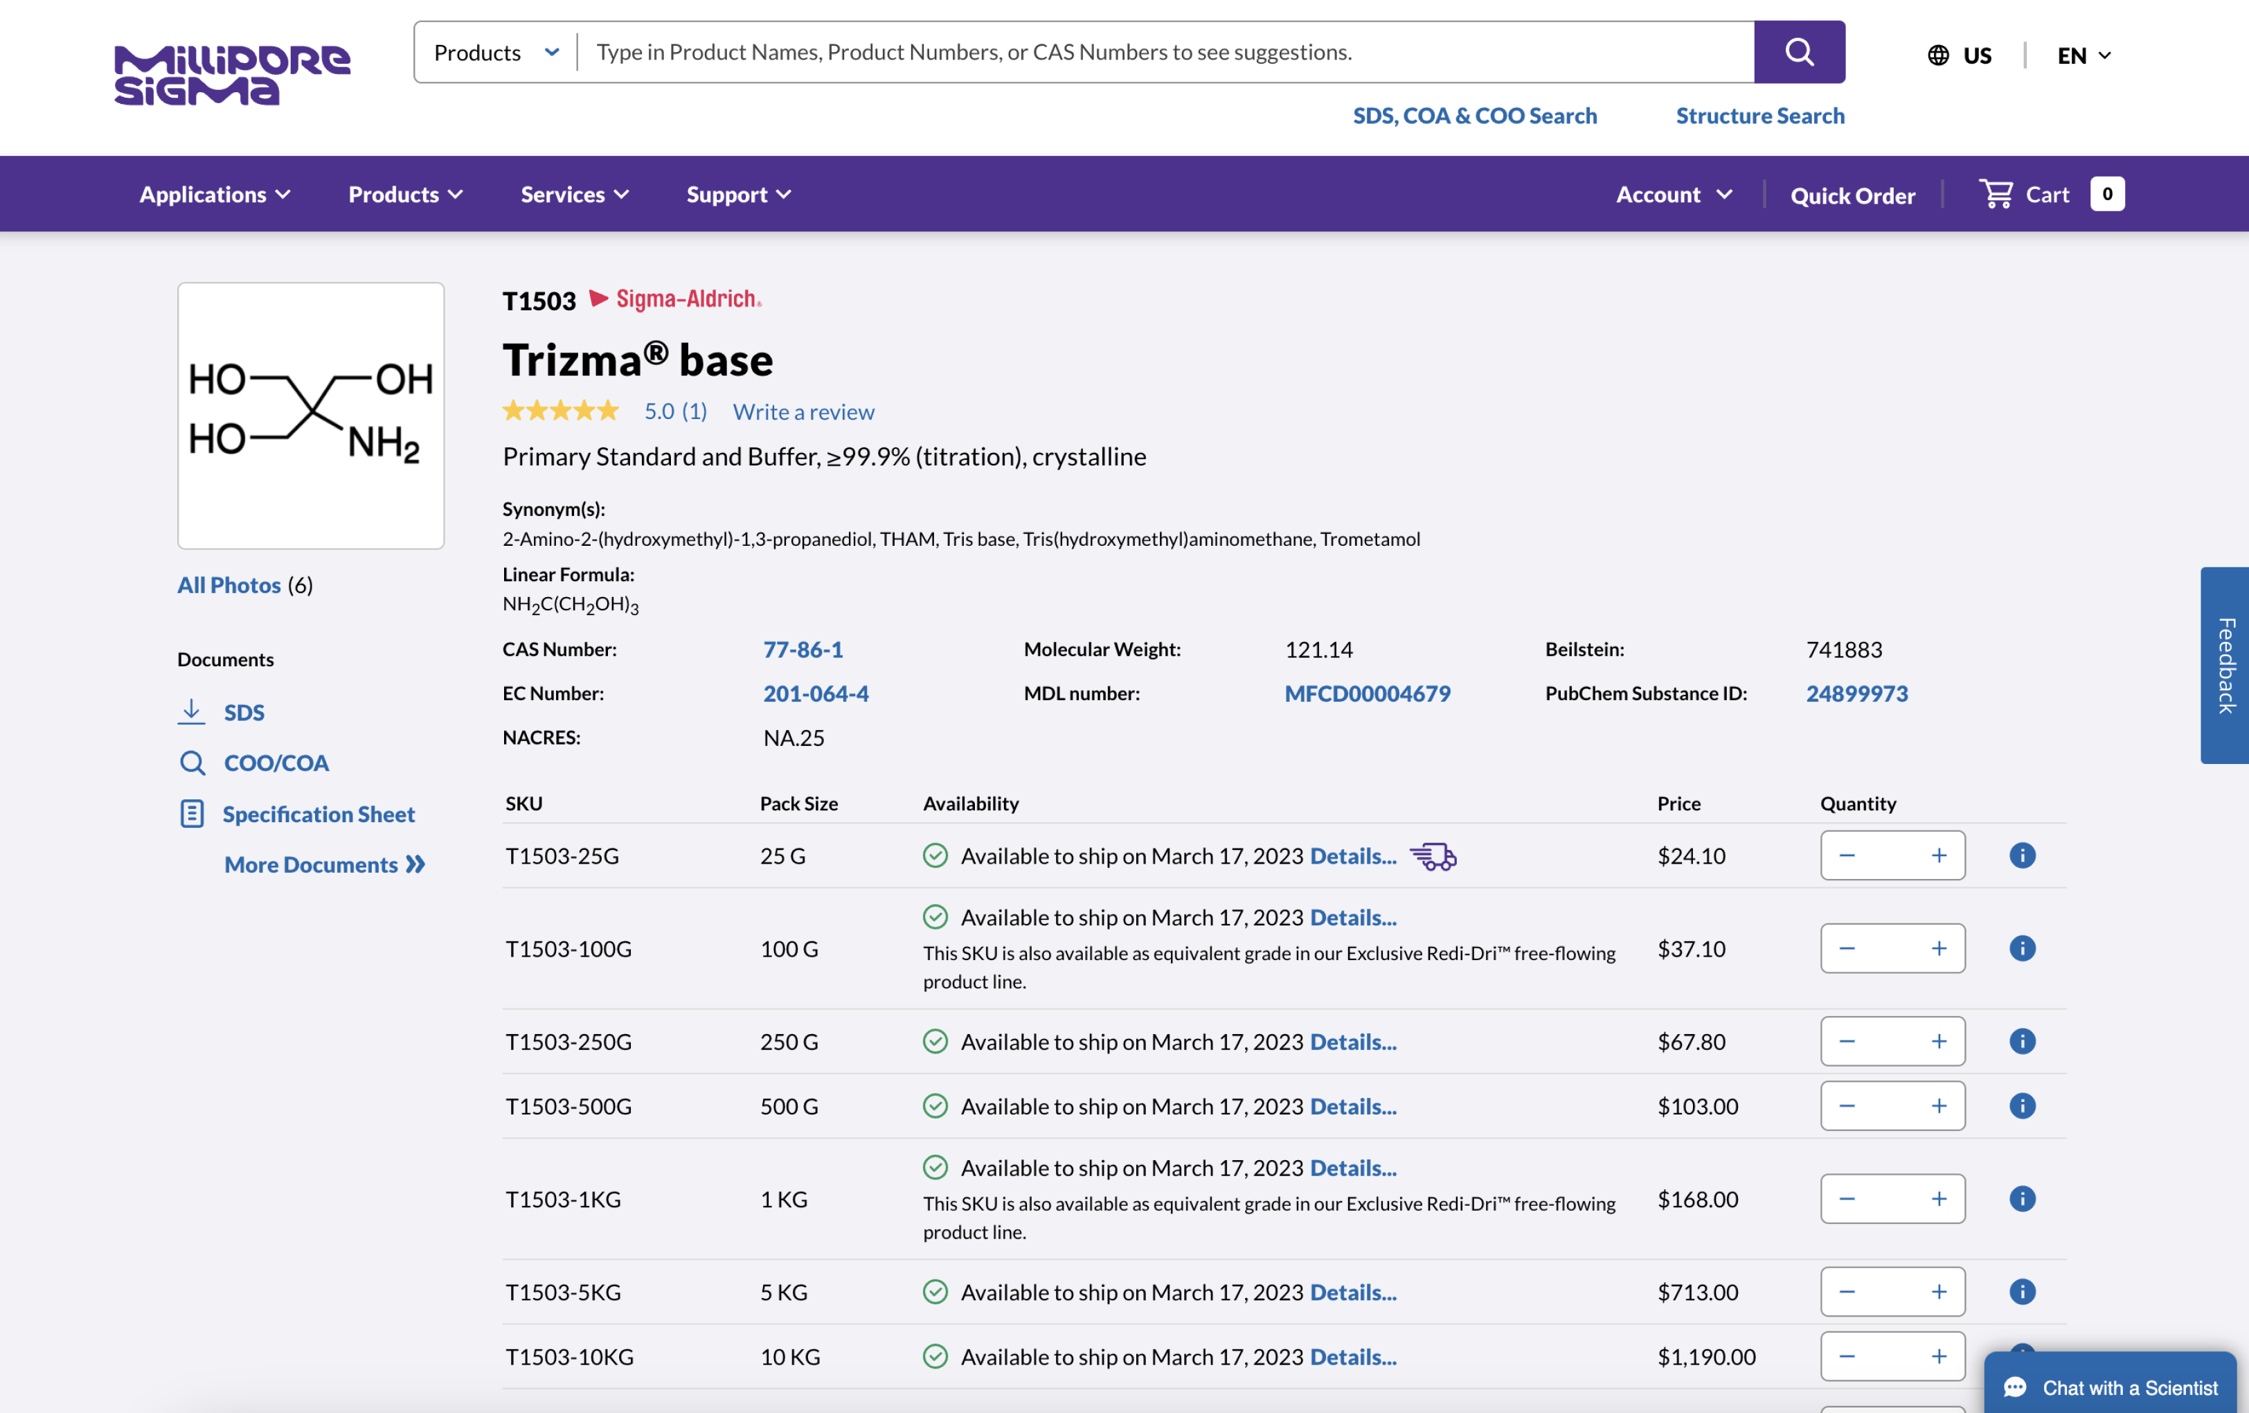This screenshot has height=1413, width=2249.
Task: Click the info icon for T1503-5KG
Action: [x=2022, y=1292]
